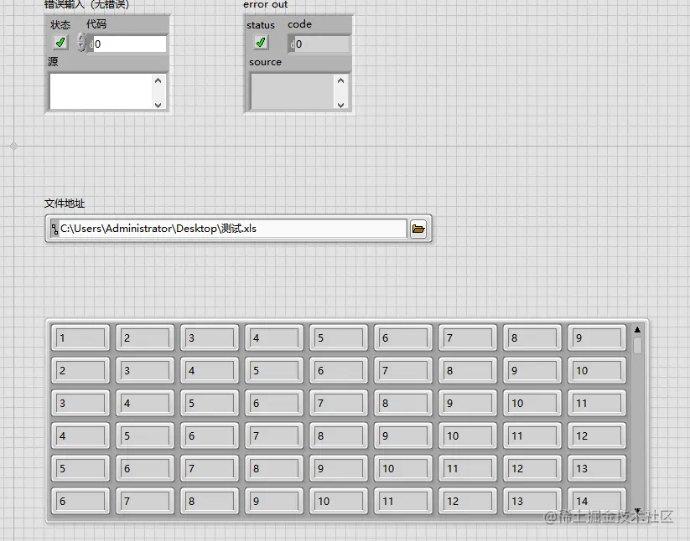Click the error out status indicator
690x541 pixels.
tap(261, 42)
